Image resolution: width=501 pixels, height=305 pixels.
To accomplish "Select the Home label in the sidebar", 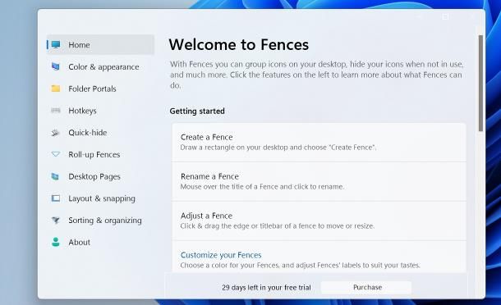I will (x=79, y=45).
